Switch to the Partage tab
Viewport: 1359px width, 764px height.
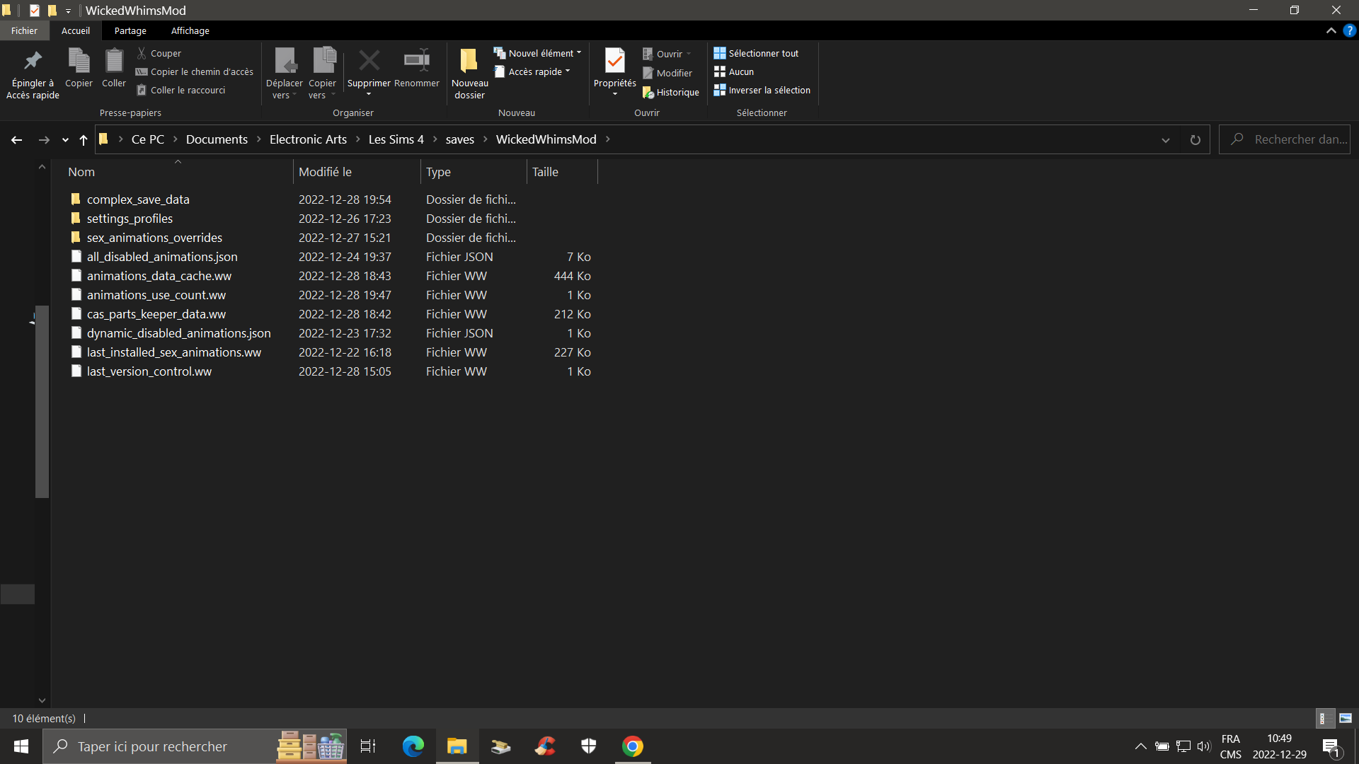(x=130, y=30)
